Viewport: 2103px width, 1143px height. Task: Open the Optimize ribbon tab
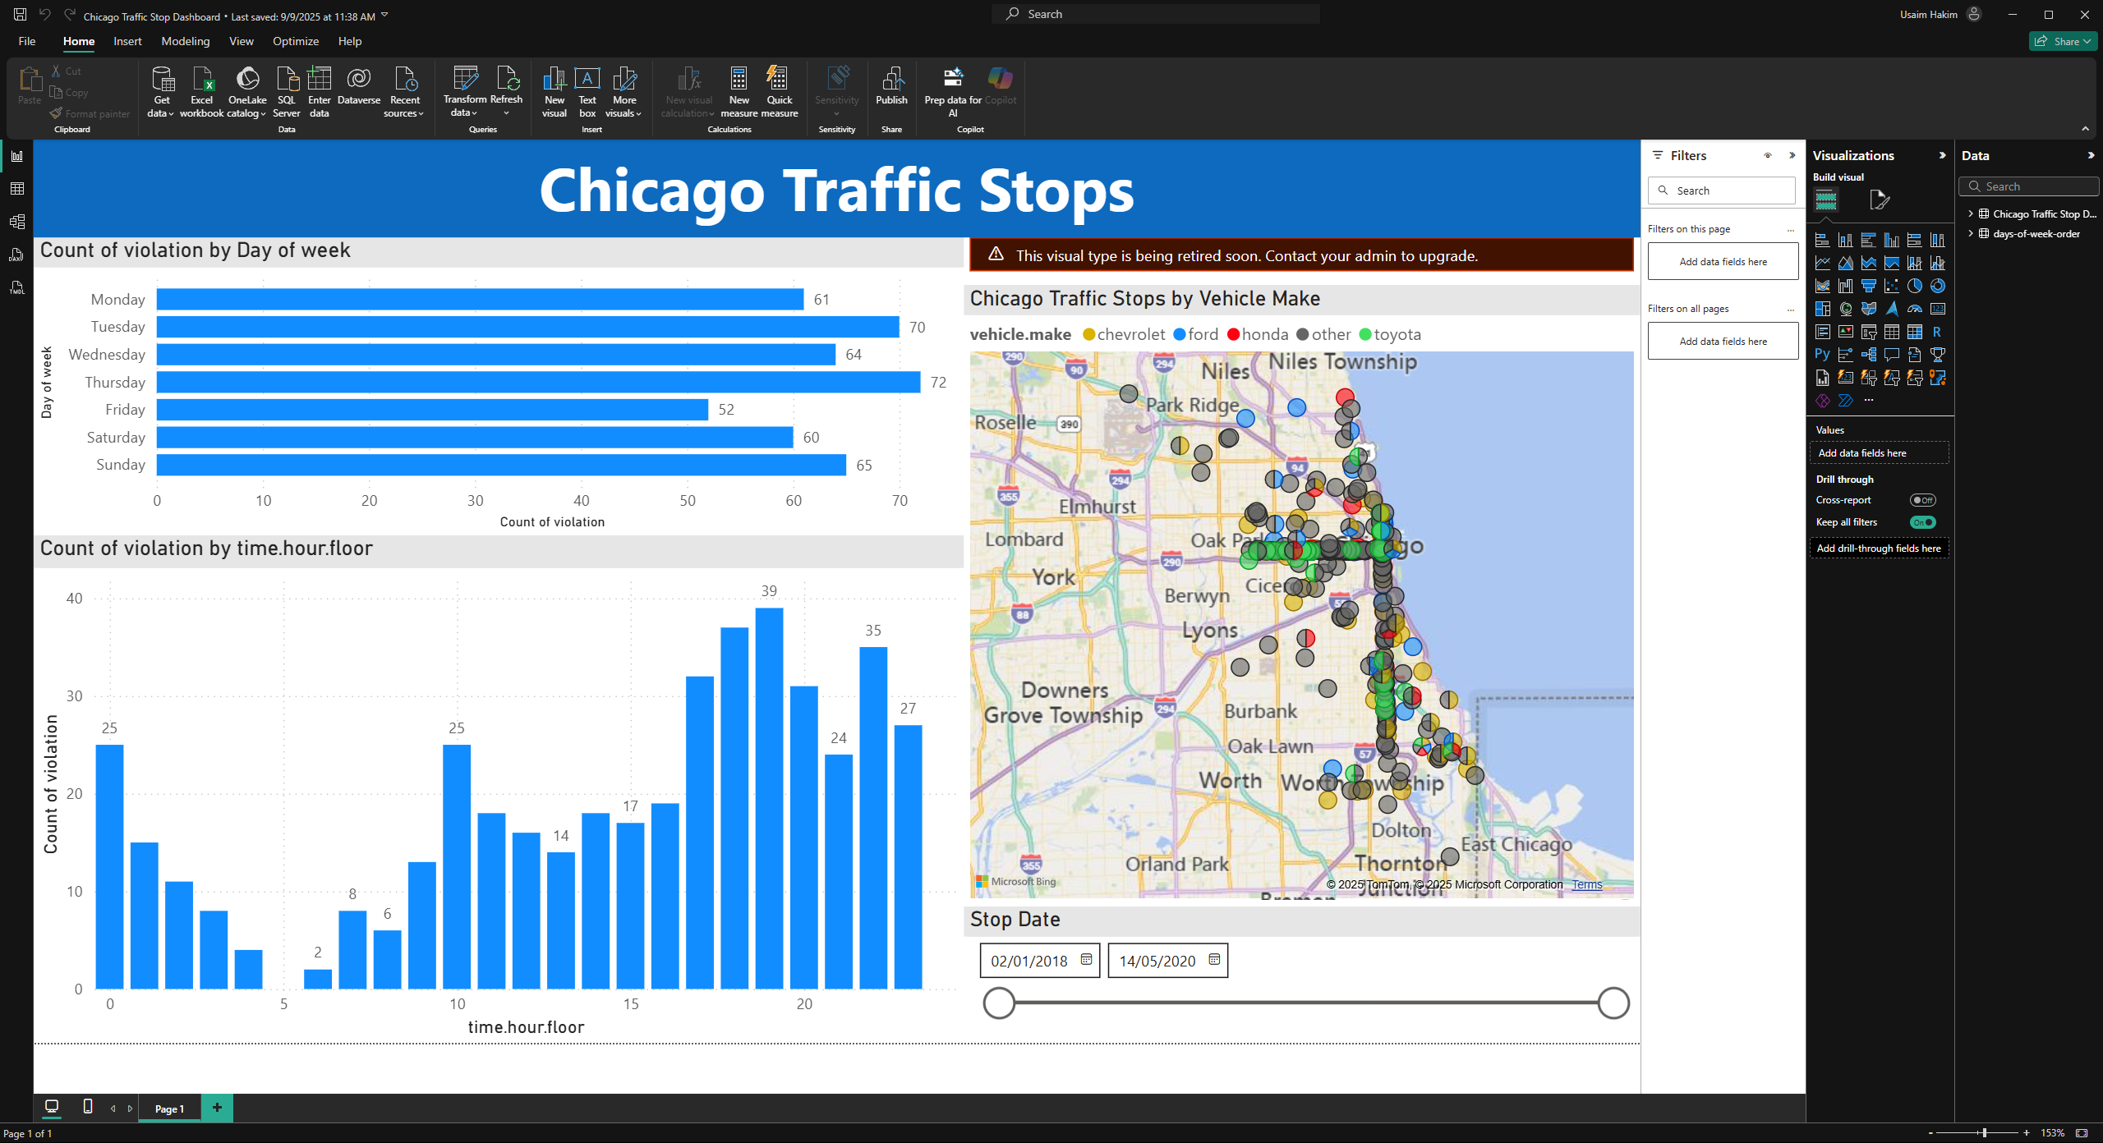coord(295,41)
